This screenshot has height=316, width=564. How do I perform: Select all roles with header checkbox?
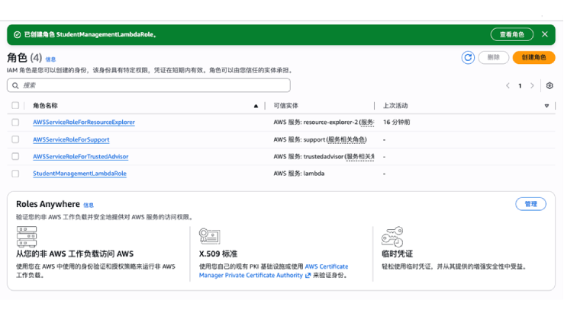click(15, 106)
